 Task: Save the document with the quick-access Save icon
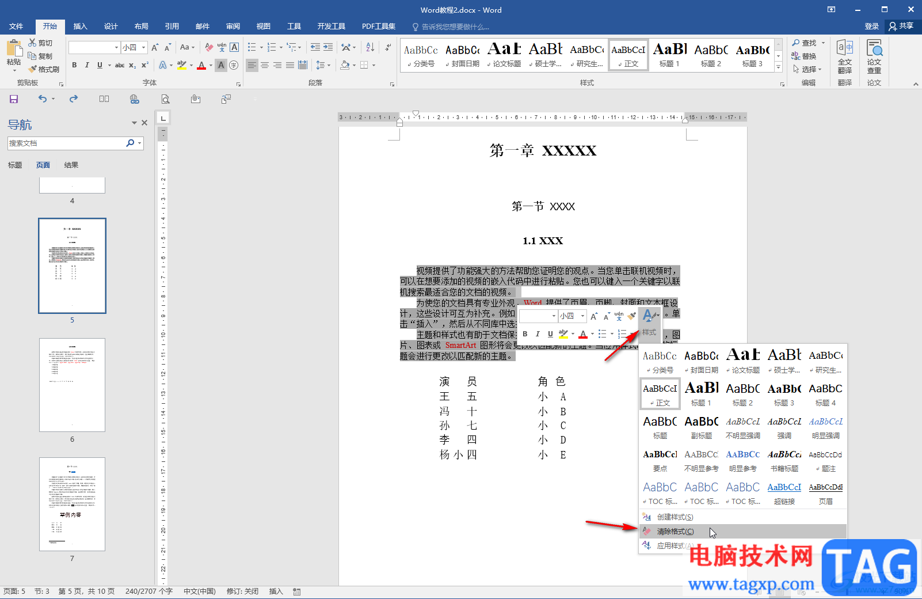[14, 99]
